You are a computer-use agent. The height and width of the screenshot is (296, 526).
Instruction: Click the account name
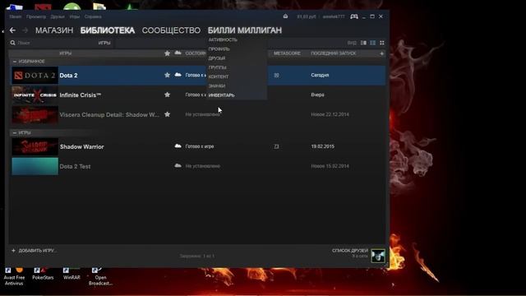334,16
